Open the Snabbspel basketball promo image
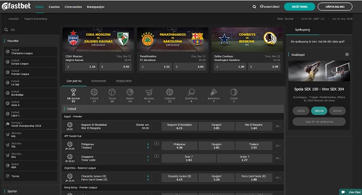 (x=319, y=71)
